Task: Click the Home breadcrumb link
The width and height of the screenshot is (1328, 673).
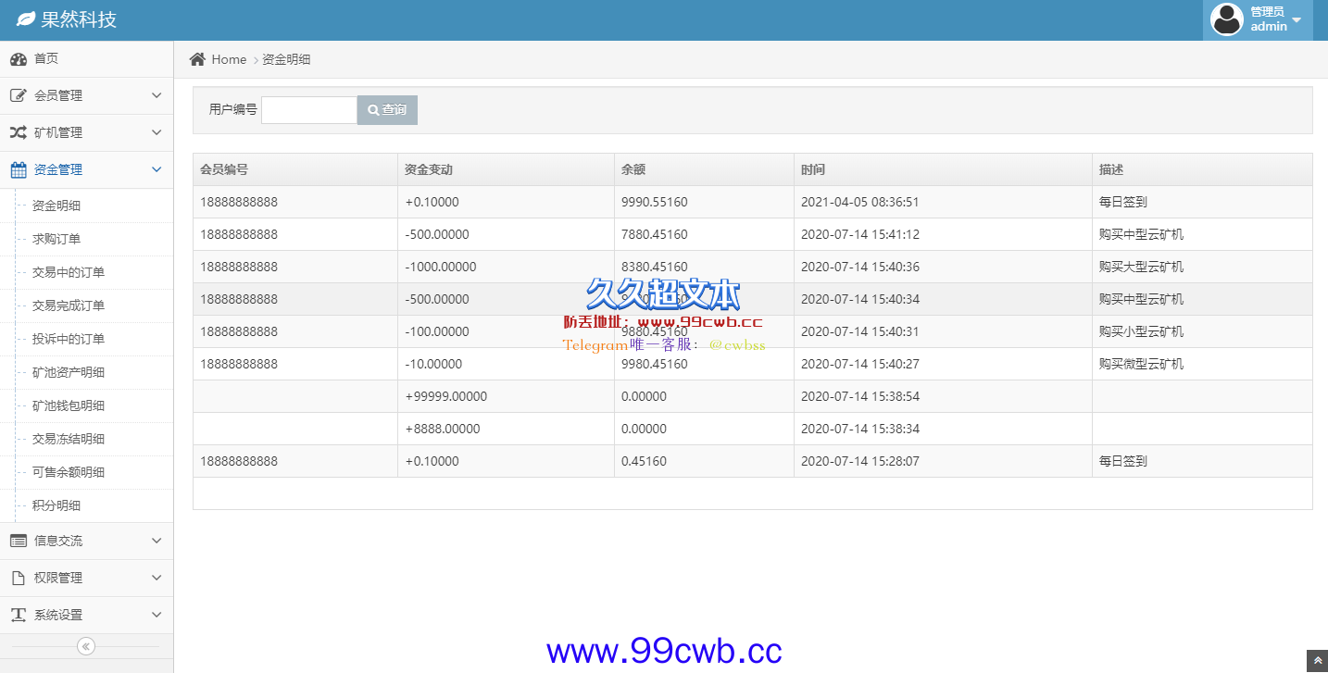Action: tap(229, 59)
